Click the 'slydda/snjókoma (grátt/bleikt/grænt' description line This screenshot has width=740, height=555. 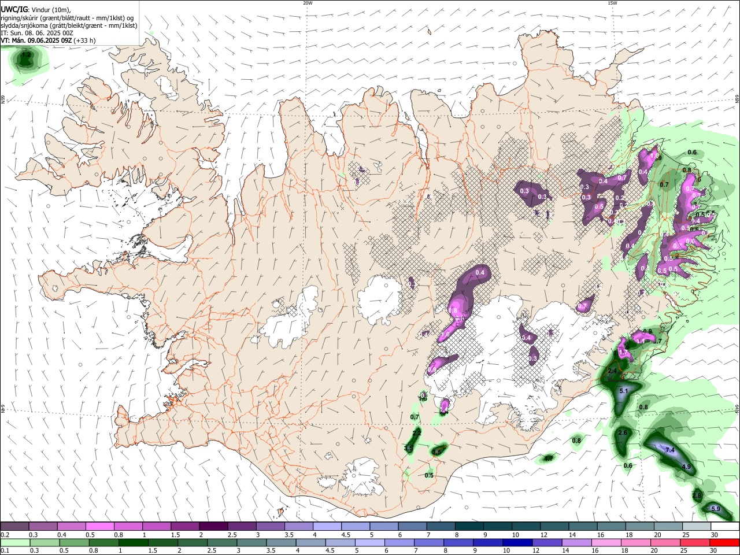(69, 25)
